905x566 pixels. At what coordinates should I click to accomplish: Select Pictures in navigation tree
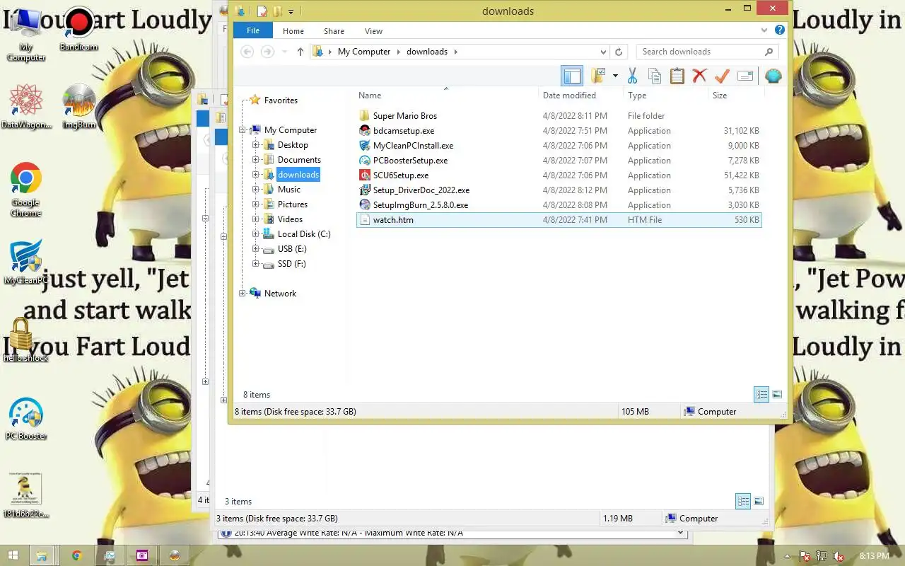(292, 204)
